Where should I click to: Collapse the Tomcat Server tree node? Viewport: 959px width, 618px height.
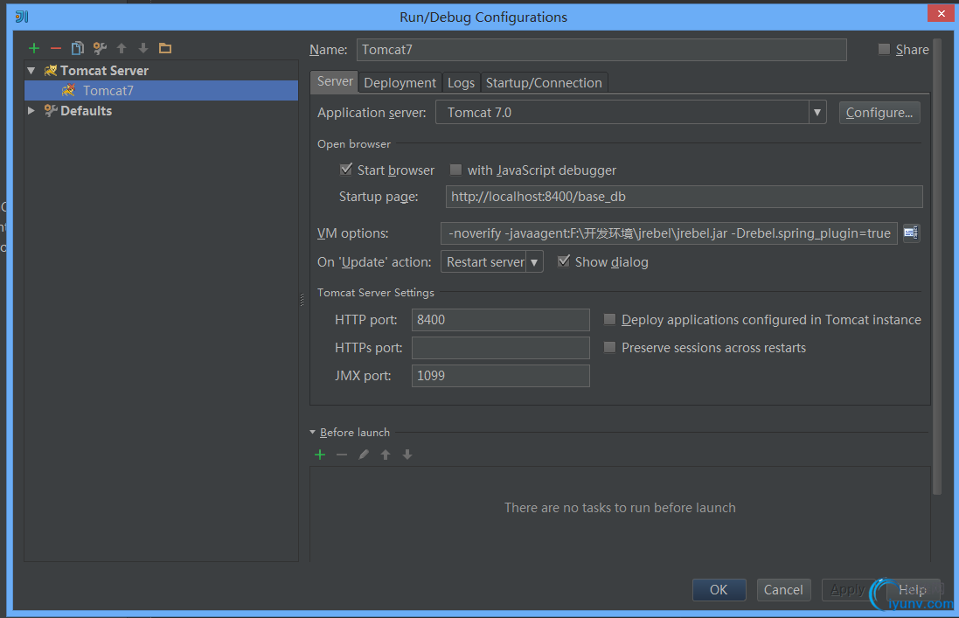pos(31,71)
